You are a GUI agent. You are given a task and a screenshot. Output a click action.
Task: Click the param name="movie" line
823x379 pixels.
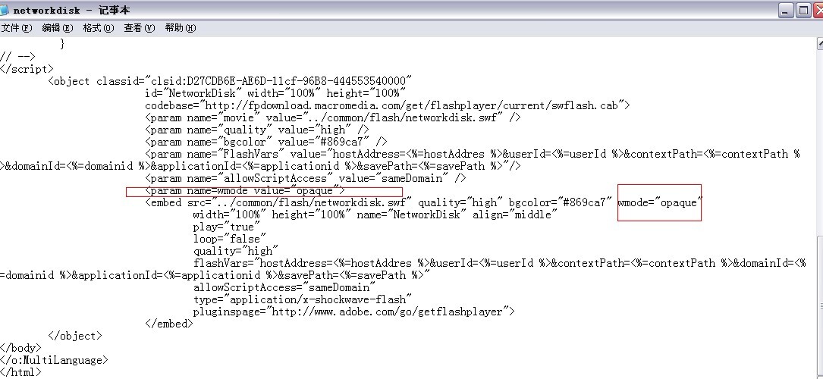(x=333, y=117)
